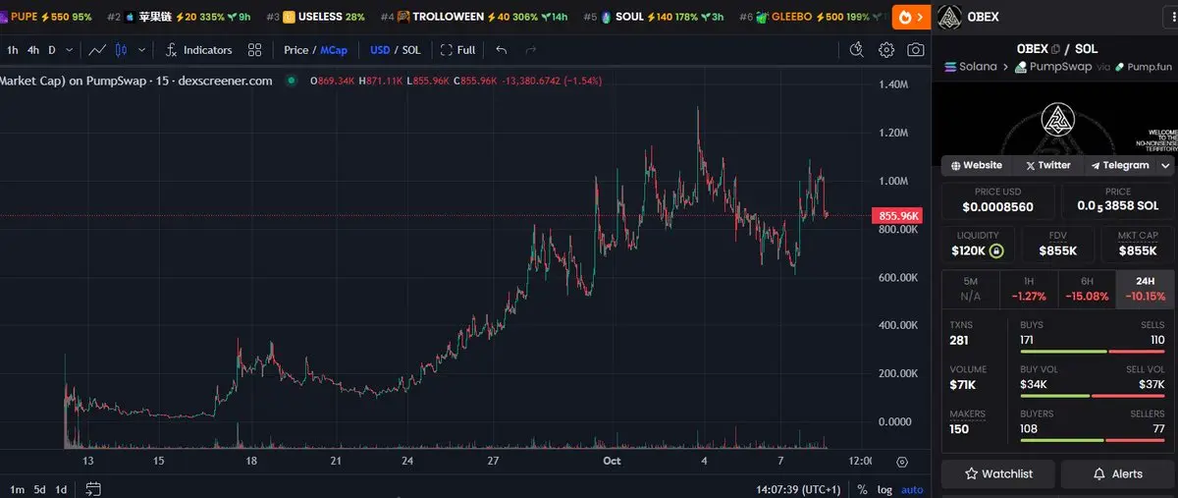Add OBEX to Watchlist
The width and height of the screenshot is (1178, 498).
coord(997,473)
